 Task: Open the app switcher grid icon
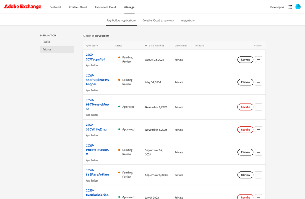point(290,7)
